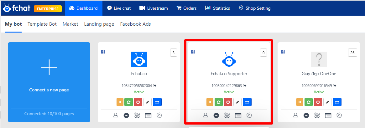Open the Fchat.co Supporter list form icon
The width and height of the screenshot is (365, 128).
click(x=238, y=115)
